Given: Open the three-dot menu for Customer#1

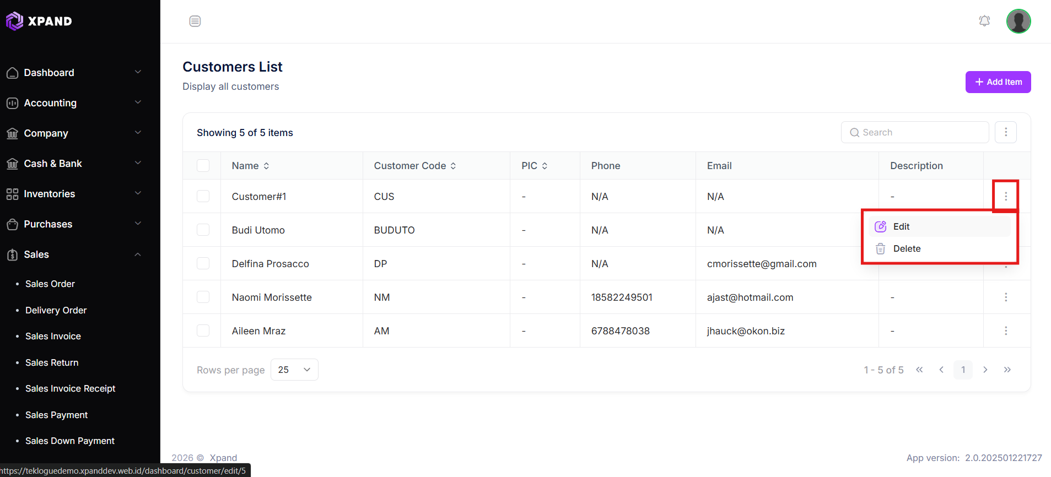Looking at the screenshot, I should (x=1006, y=196).
